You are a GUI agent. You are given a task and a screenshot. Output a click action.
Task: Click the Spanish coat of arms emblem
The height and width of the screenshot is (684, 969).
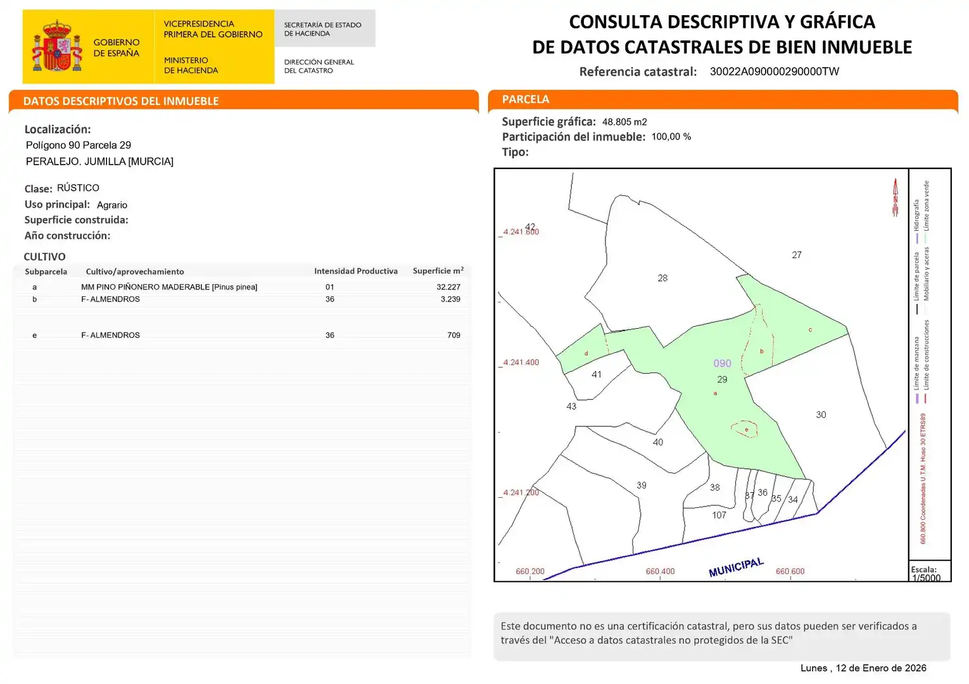[57, 46]
